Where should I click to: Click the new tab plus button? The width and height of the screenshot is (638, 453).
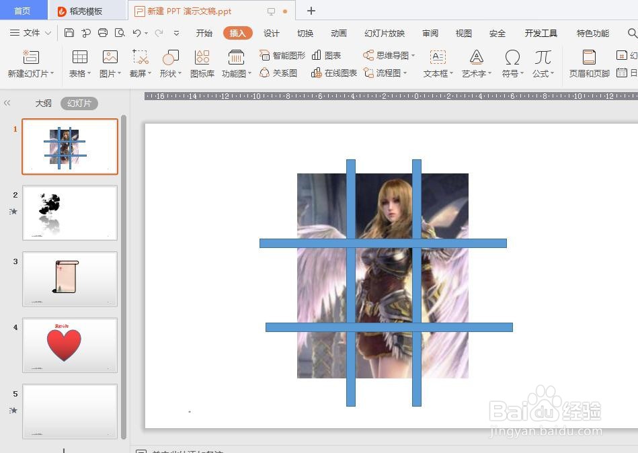point(311,11)
